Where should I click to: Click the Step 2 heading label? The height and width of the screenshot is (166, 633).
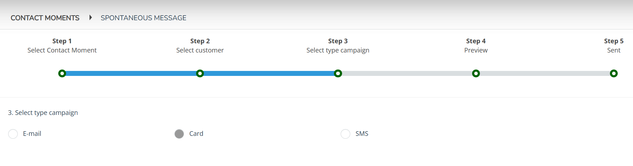click(200, 41)
